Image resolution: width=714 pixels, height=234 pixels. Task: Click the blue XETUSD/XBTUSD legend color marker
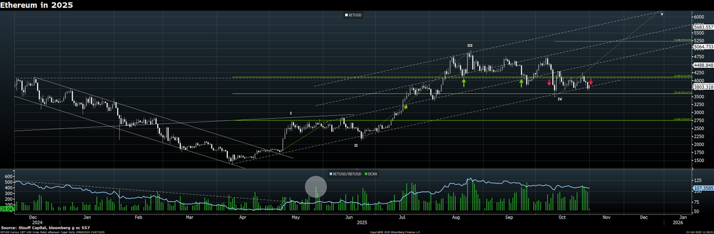pyautogui.click(x=330, y=173)
